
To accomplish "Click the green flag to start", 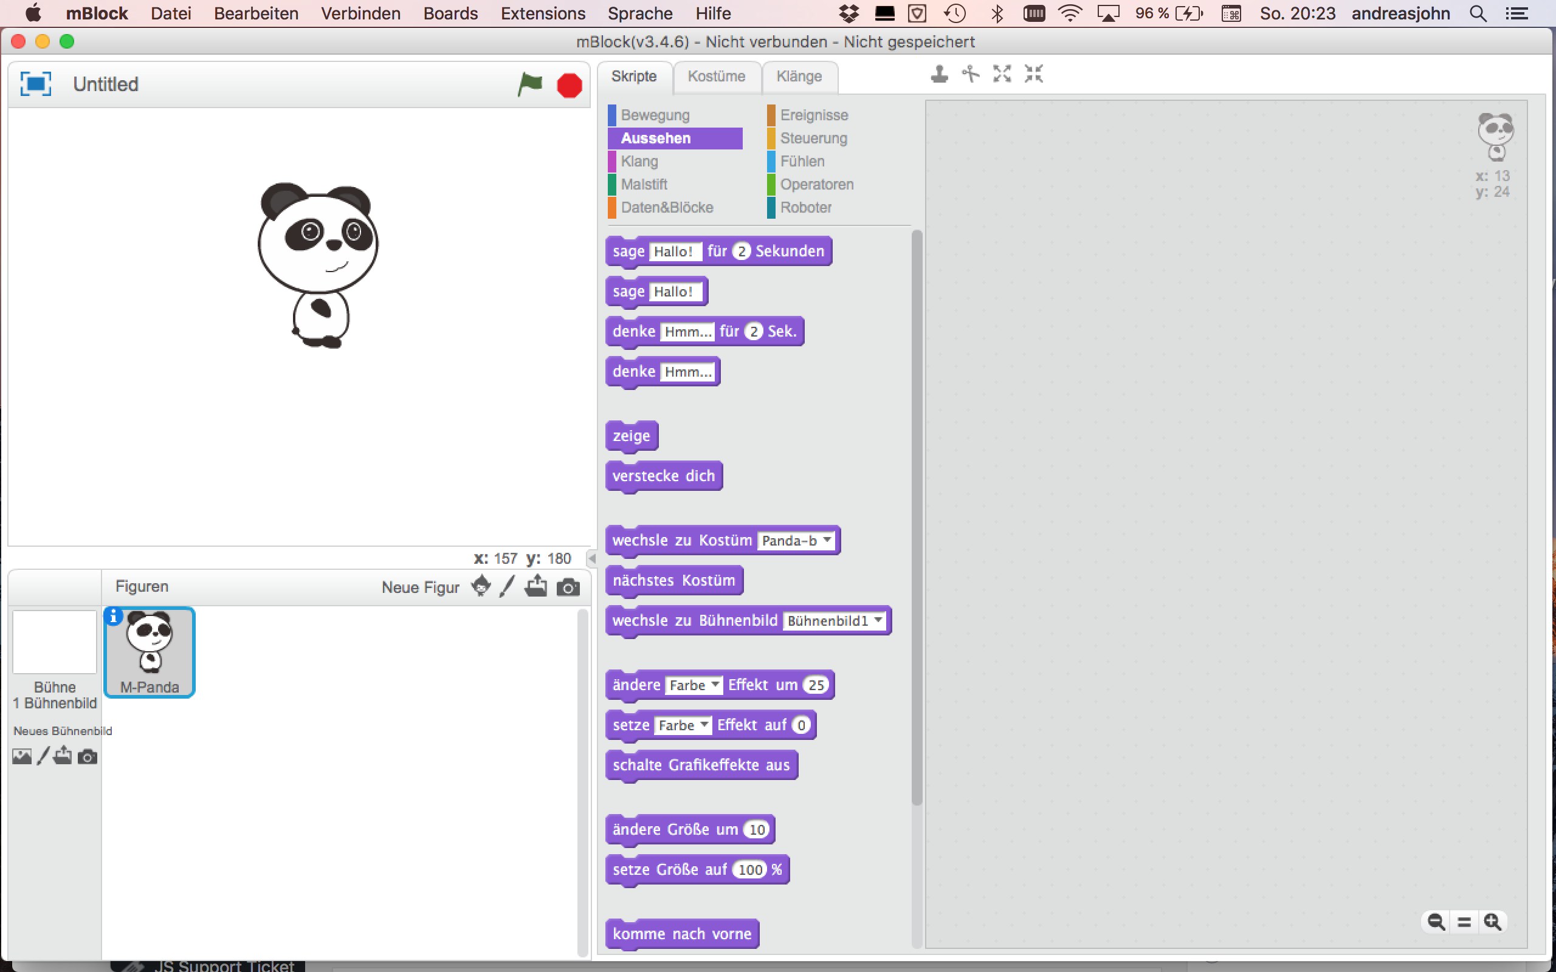I will point(530,84).
